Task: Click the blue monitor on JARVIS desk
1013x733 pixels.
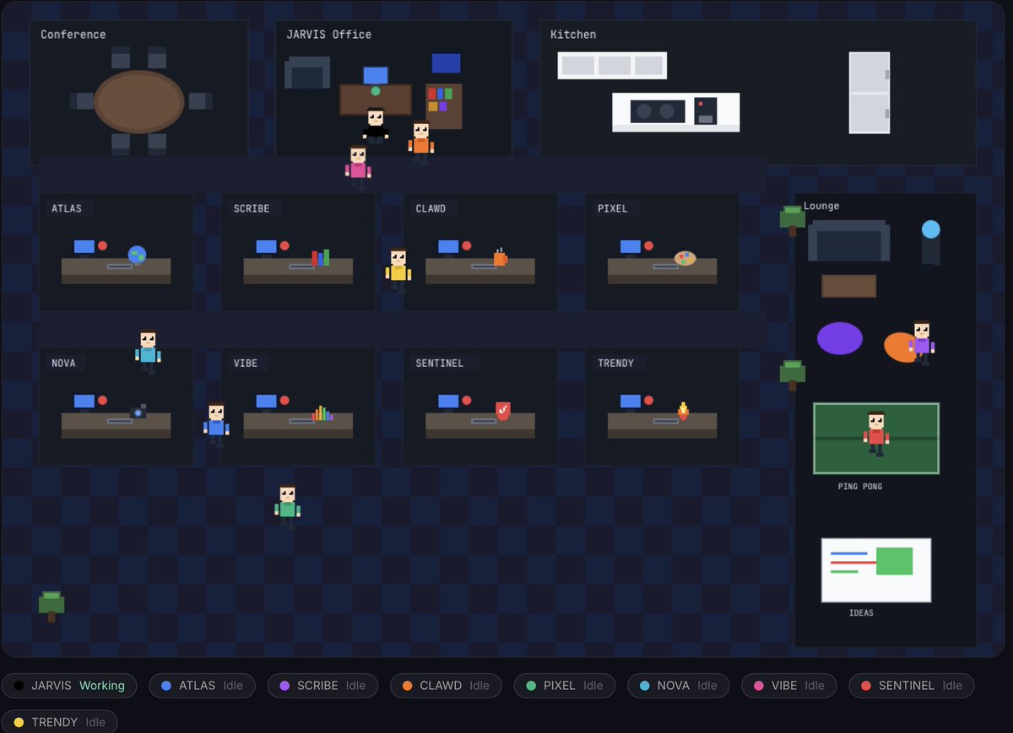Action: point(376,76)
